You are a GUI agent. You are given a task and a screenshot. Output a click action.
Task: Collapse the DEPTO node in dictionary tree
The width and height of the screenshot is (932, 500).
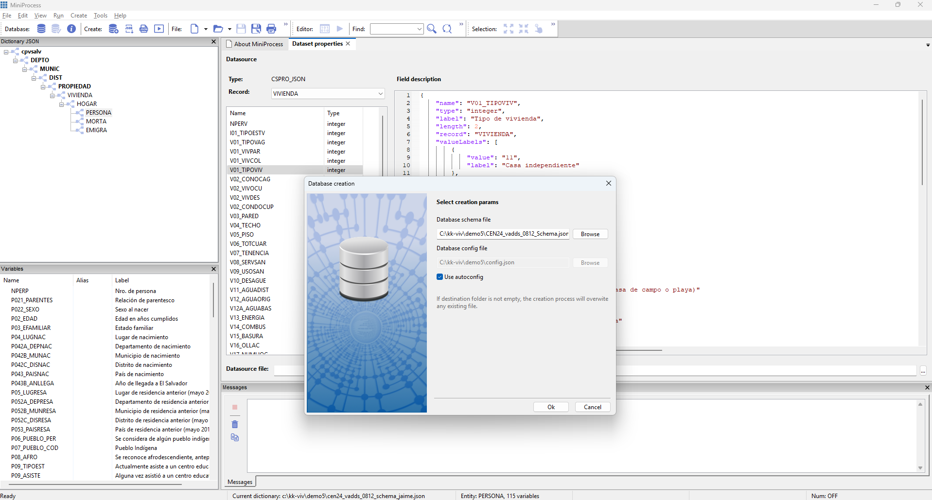coord(16,61)
